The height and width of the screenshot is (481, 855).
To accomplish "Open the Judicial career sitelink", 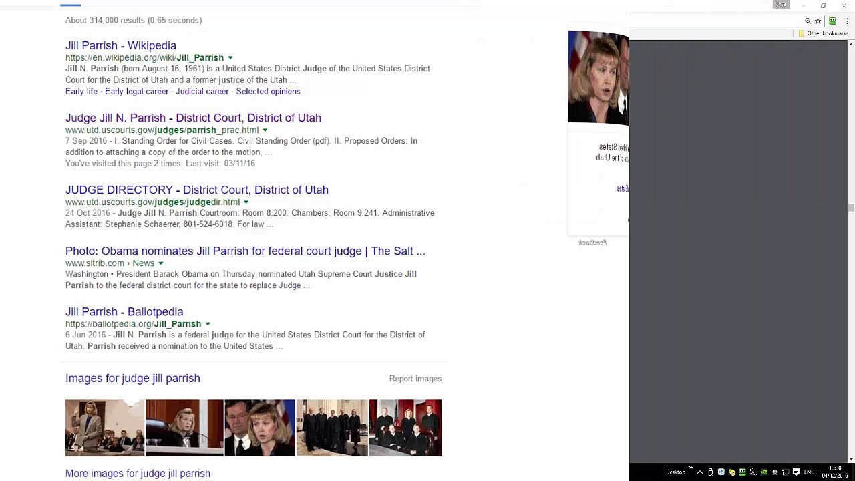I will point(202,91).
